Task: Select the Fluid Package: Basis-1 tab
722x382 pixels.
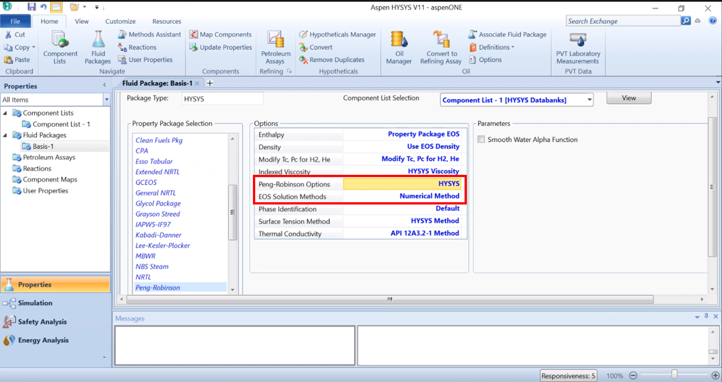Action: (157, 83)
